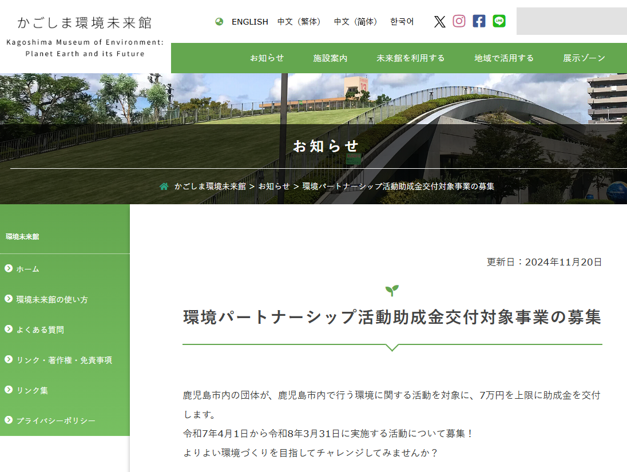Screen dimensions: 627x472
Task: Select the 한국어 language option
Action: tap(402, 21)
